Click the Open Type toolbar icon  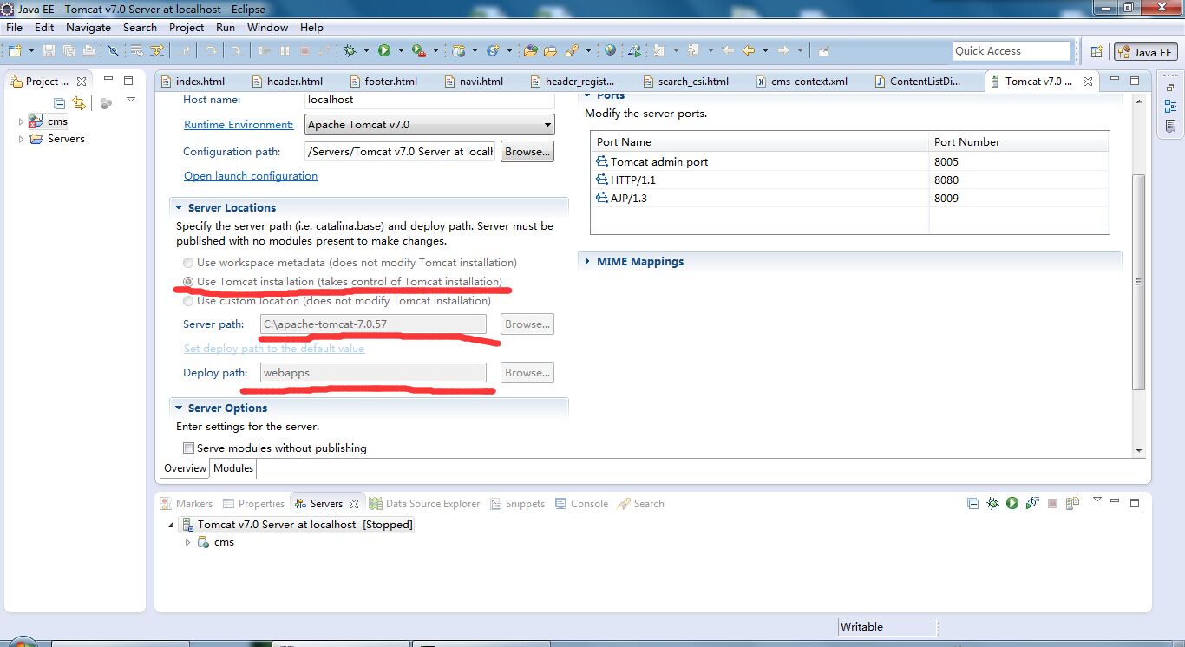pos(530,51)
